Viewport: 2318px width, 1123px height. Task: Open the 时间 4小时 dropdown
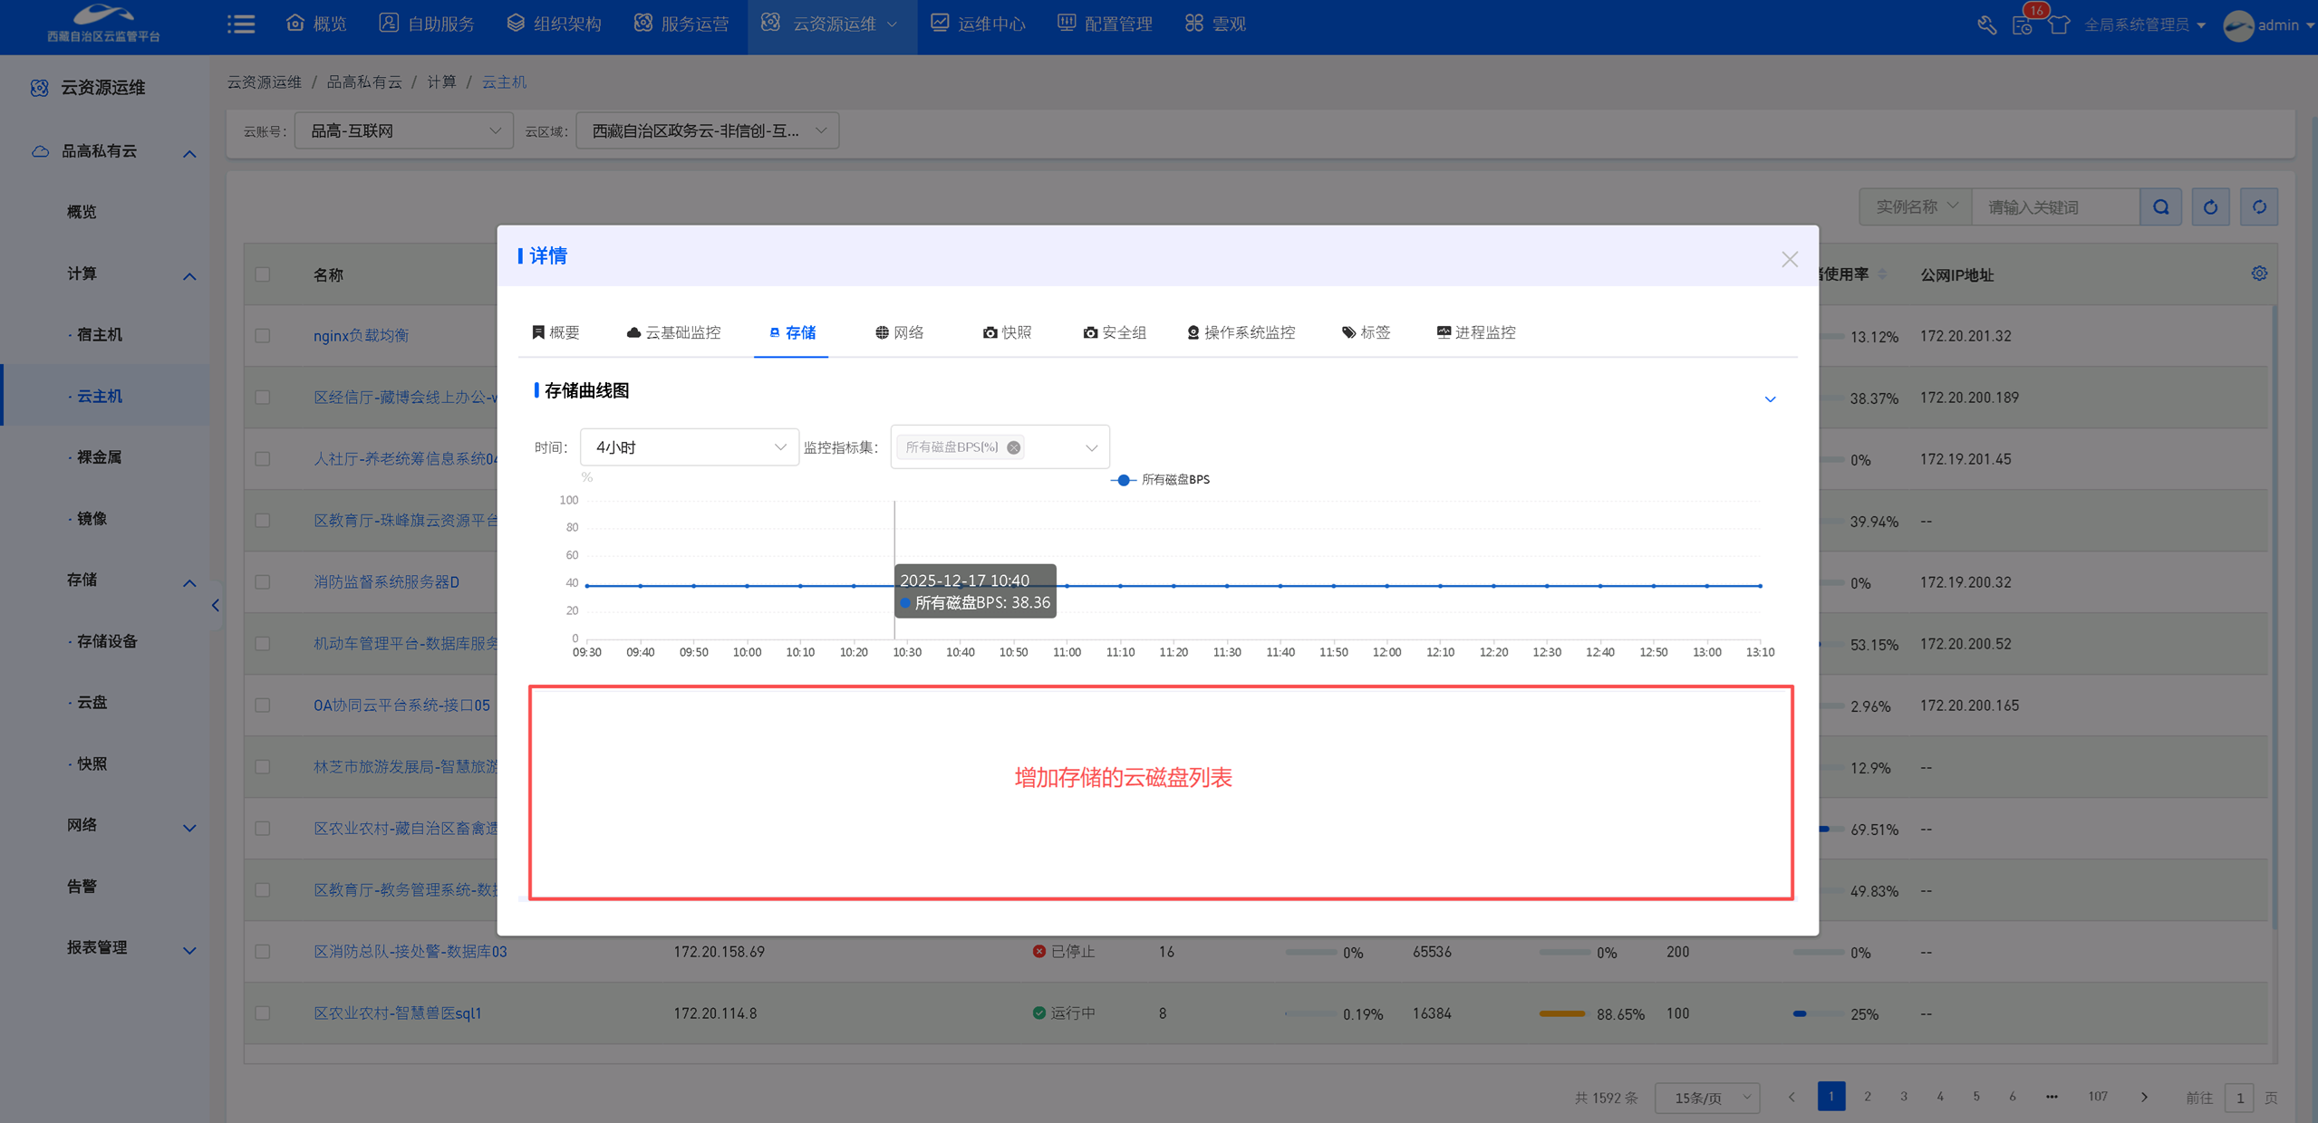pos(689,447)
